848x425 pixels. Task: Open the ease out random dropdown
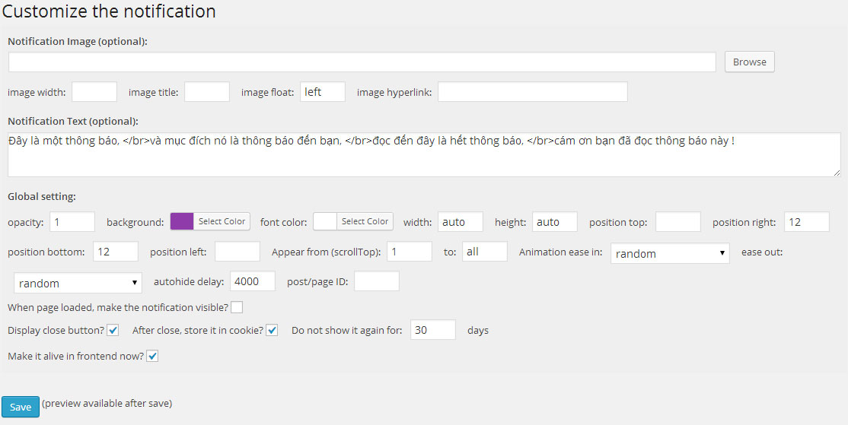(78, 283)
